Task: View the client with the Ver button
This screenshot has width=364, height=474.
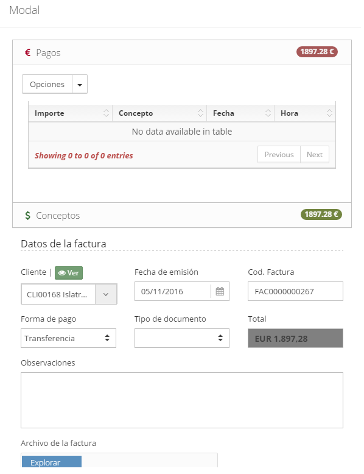Action: pyautogui.click(x=69, y=273)
